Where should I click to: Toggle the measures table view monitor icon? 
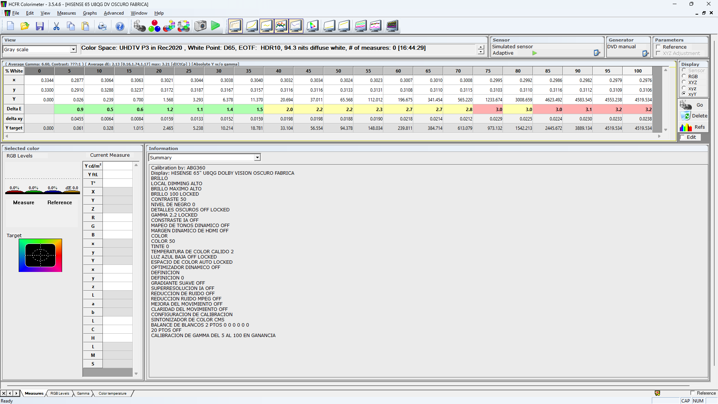(x=235, y=26)
